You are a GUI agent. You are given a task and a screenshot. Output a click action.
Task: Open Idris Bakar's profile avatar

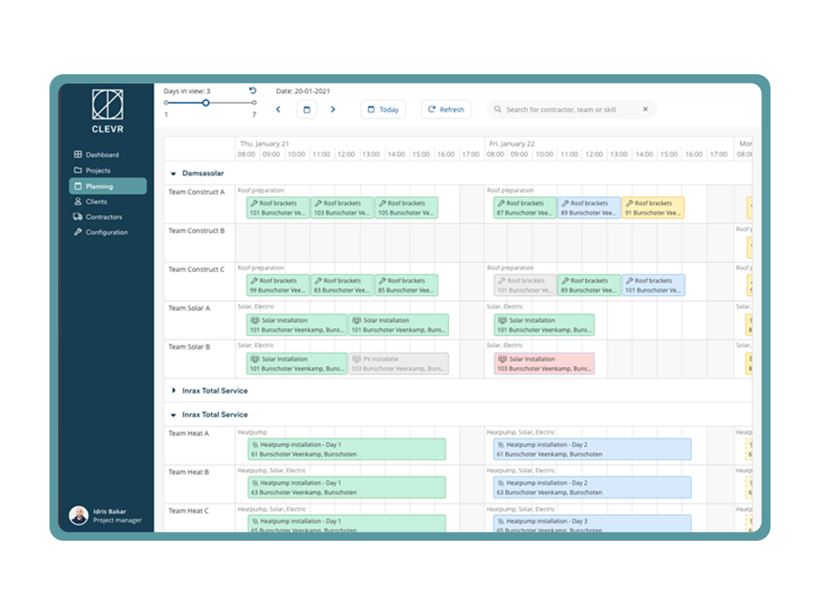point(78,515)
